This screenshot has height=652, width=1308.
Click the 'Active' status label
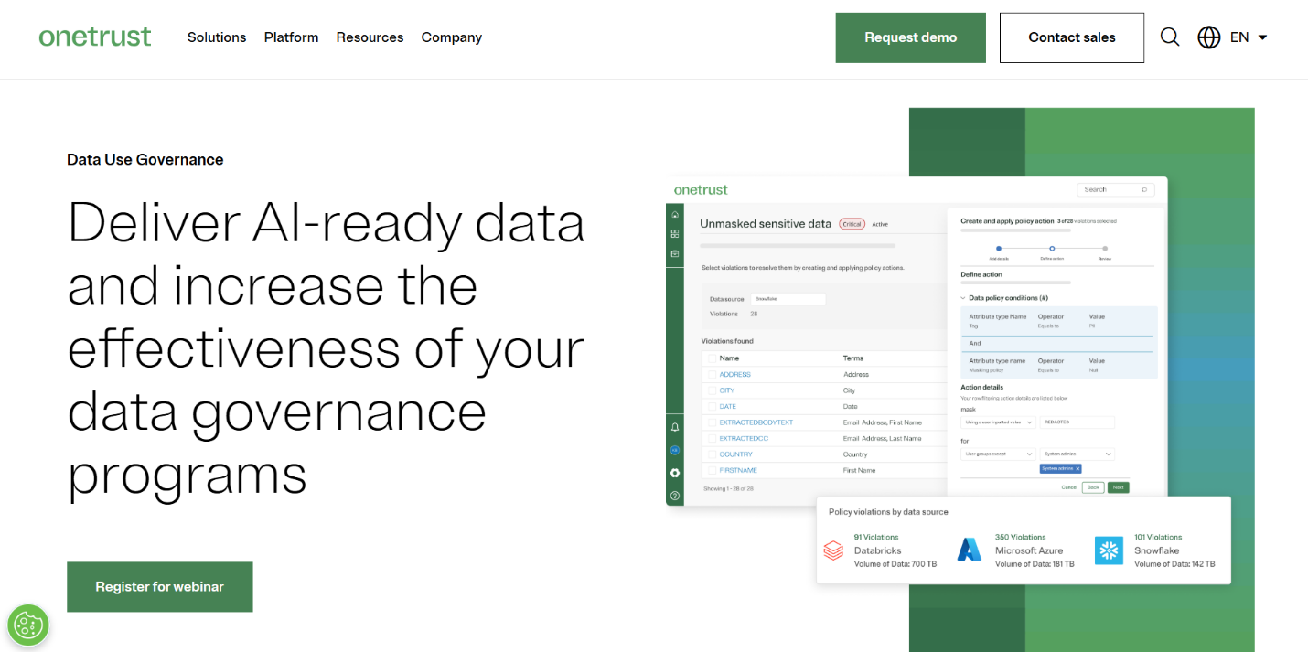879,224
